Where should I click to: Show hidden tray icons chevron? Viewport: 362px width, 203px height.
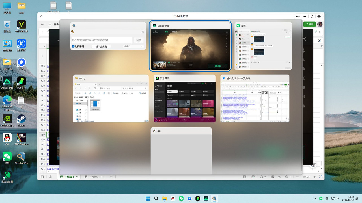click(315, 199)
